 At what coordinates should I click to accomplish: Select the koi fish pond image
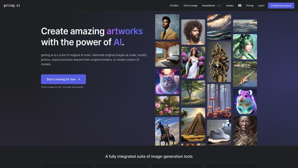pyautogui.click(x=245, y=74)
